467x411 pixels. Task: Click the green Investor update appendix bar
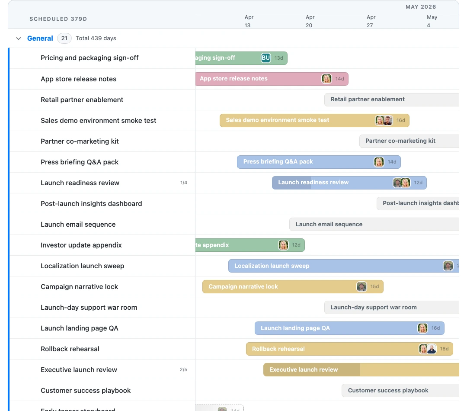pos(250,245)
